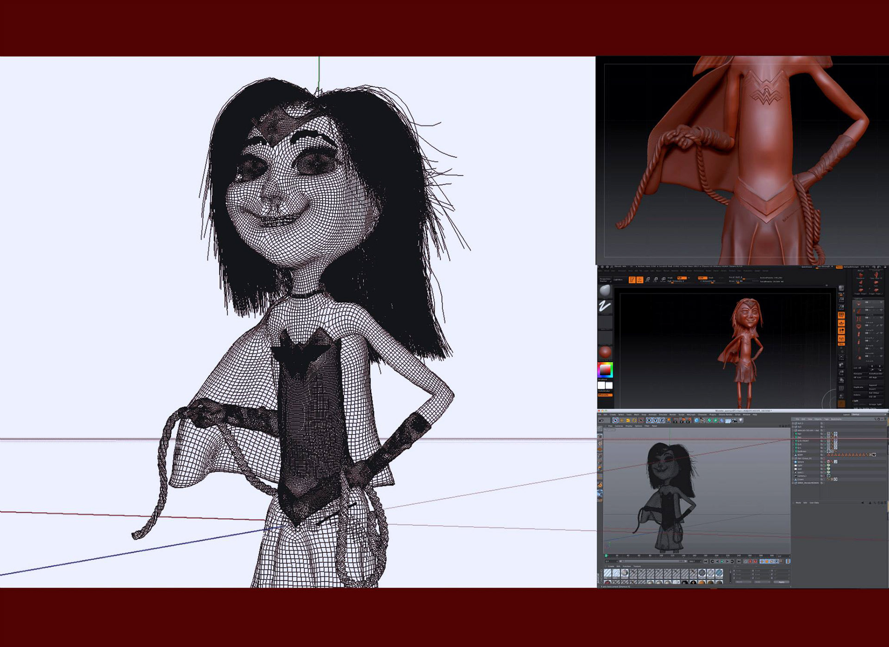889x647 pixels.
Task: Open the stroke type thumbnail in ZBrush
Action: point(605,306)
